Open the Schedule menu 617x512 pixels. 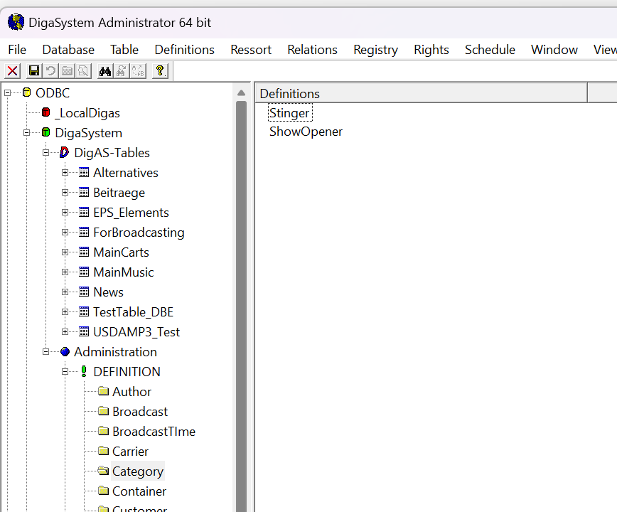(x=490, y=50)
